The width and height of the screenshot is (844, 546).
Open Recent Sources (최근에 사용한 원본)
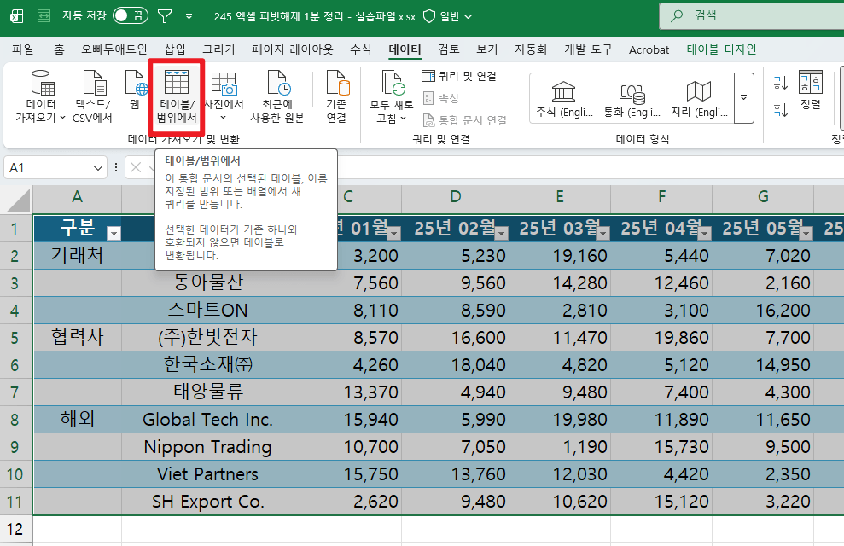277,96
